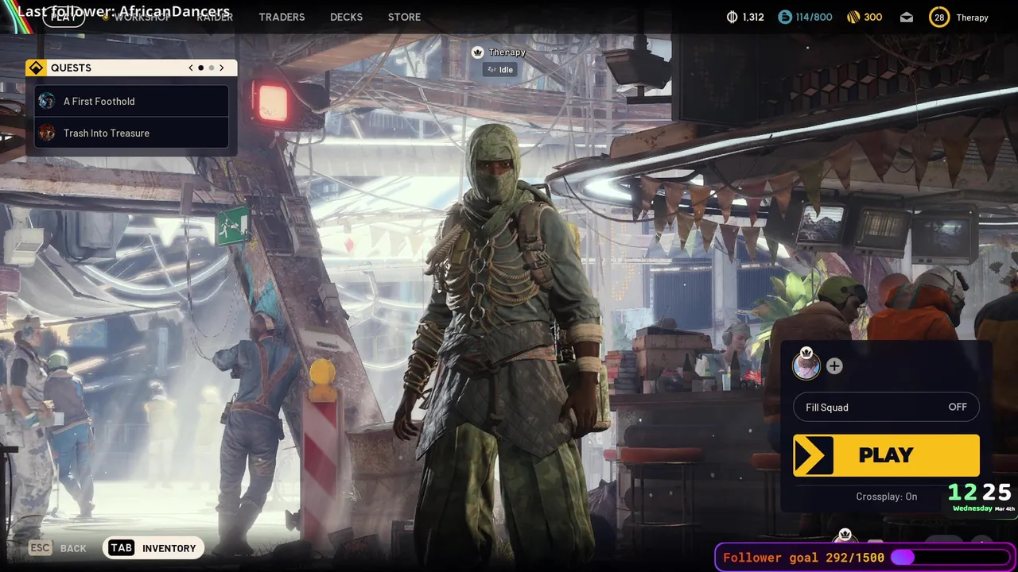Click the 1,312 coin balance value
Viewport: 1018px width, 572px height.
tap(753, 17)
